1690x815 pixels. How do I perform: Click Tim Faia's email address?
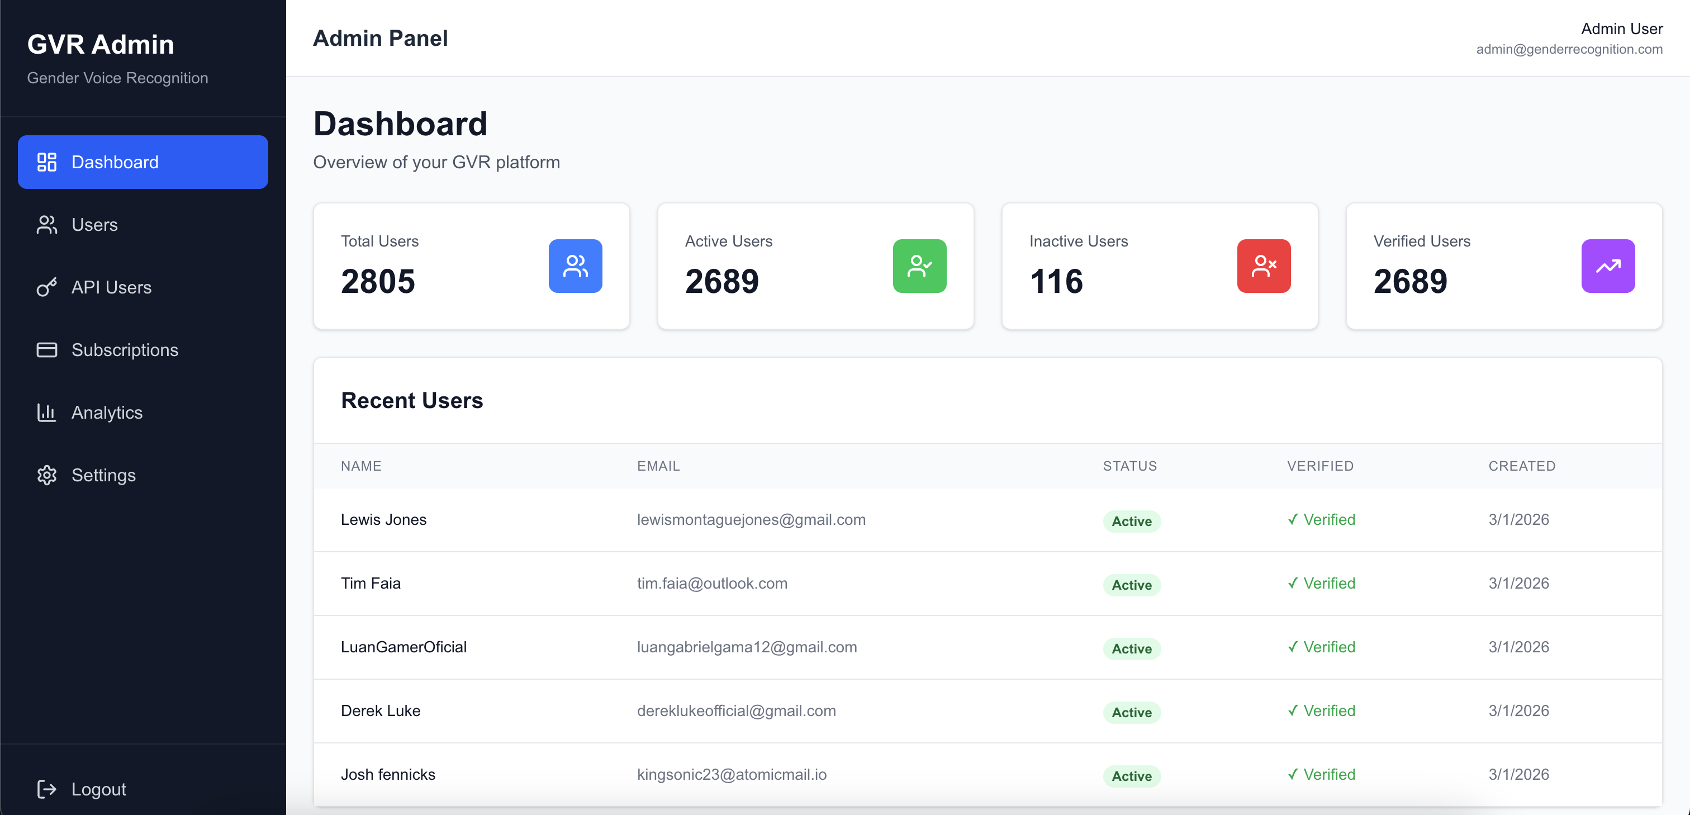712,584
